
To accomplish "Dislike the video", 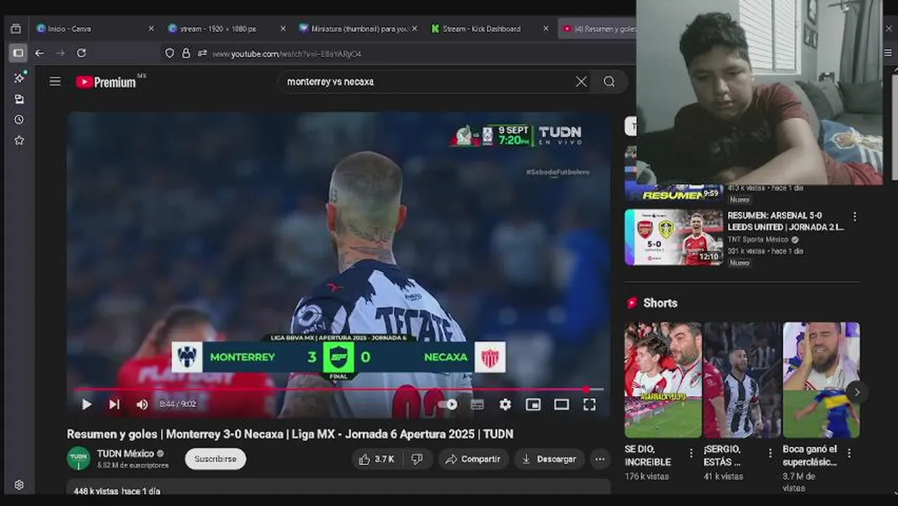I will pos(417,459).
